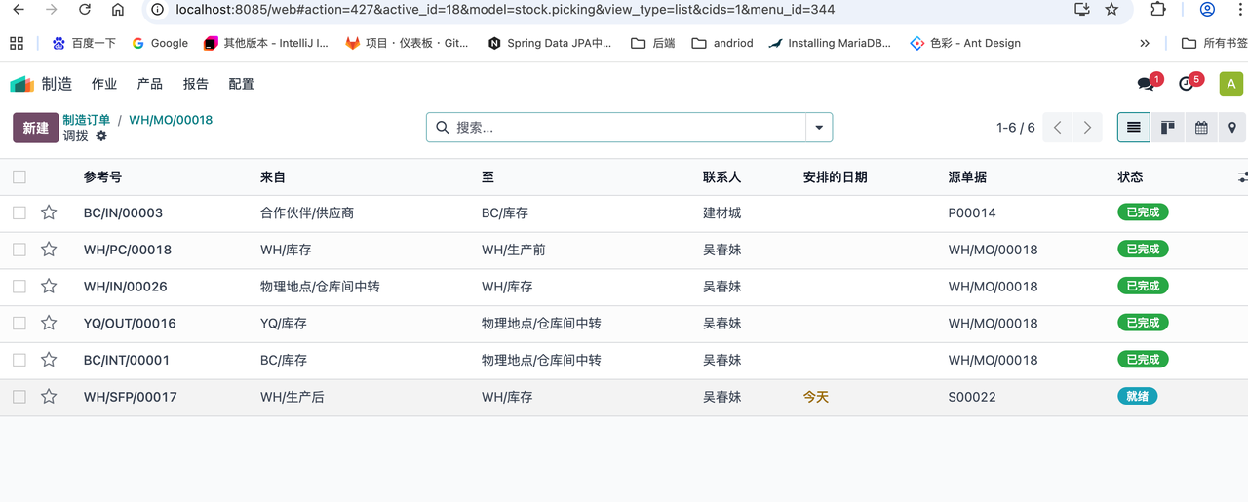Screen dimensions: 1248x502
Task: Reload the page with the refresh icon
Action: [85, 10]
